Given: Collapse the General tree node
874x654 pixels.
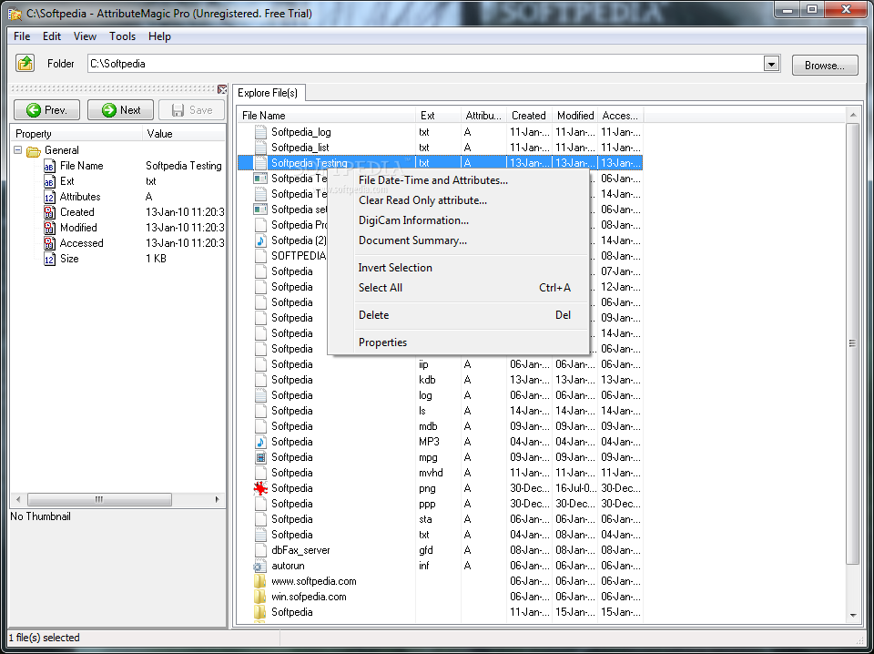Looking at the screenshot, I should coord(18,150).
